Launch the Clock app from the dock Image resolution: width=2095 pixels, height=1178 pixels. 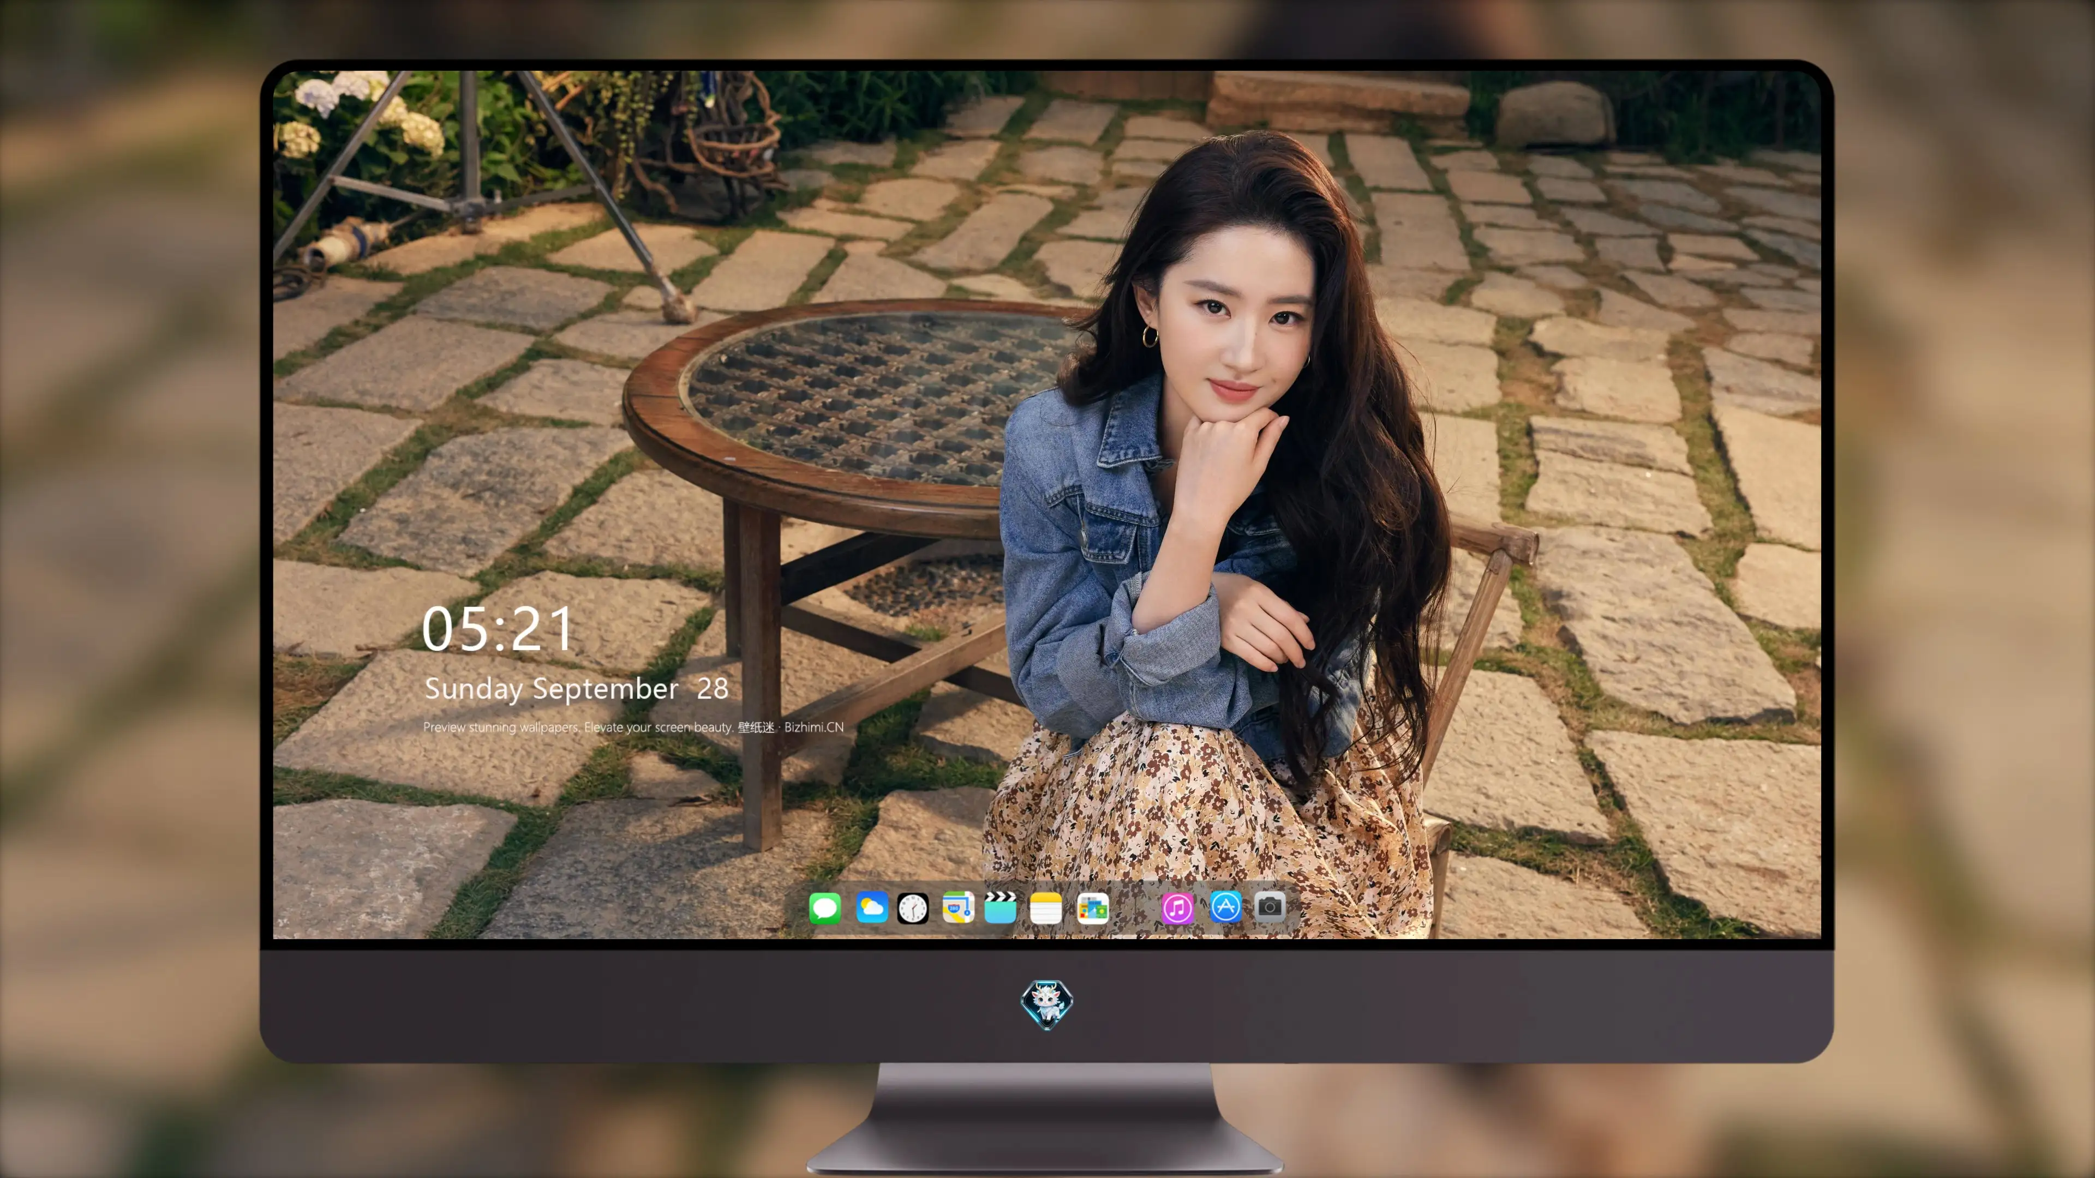click(x=913, y=907)
